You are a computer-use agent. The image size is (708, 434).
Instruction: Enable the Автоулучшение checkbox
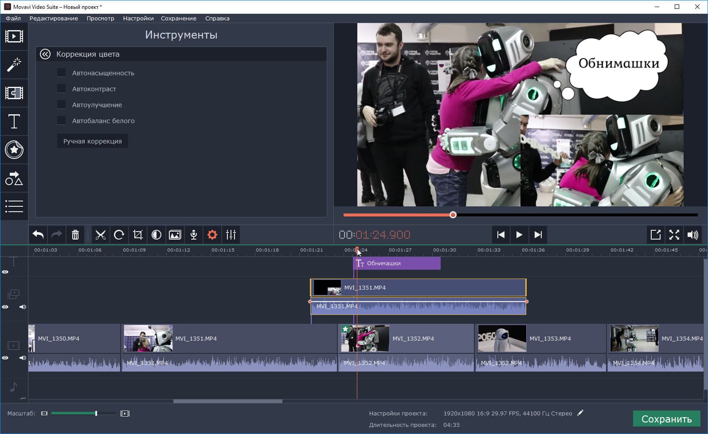[x=61, y=105]
